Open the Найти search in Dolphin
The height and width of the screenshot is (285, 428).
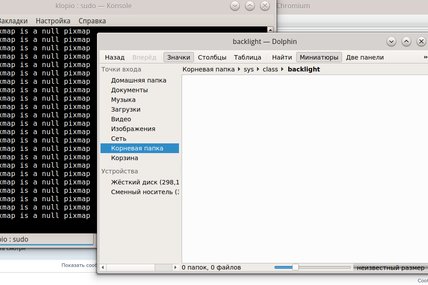pos(282,57)
